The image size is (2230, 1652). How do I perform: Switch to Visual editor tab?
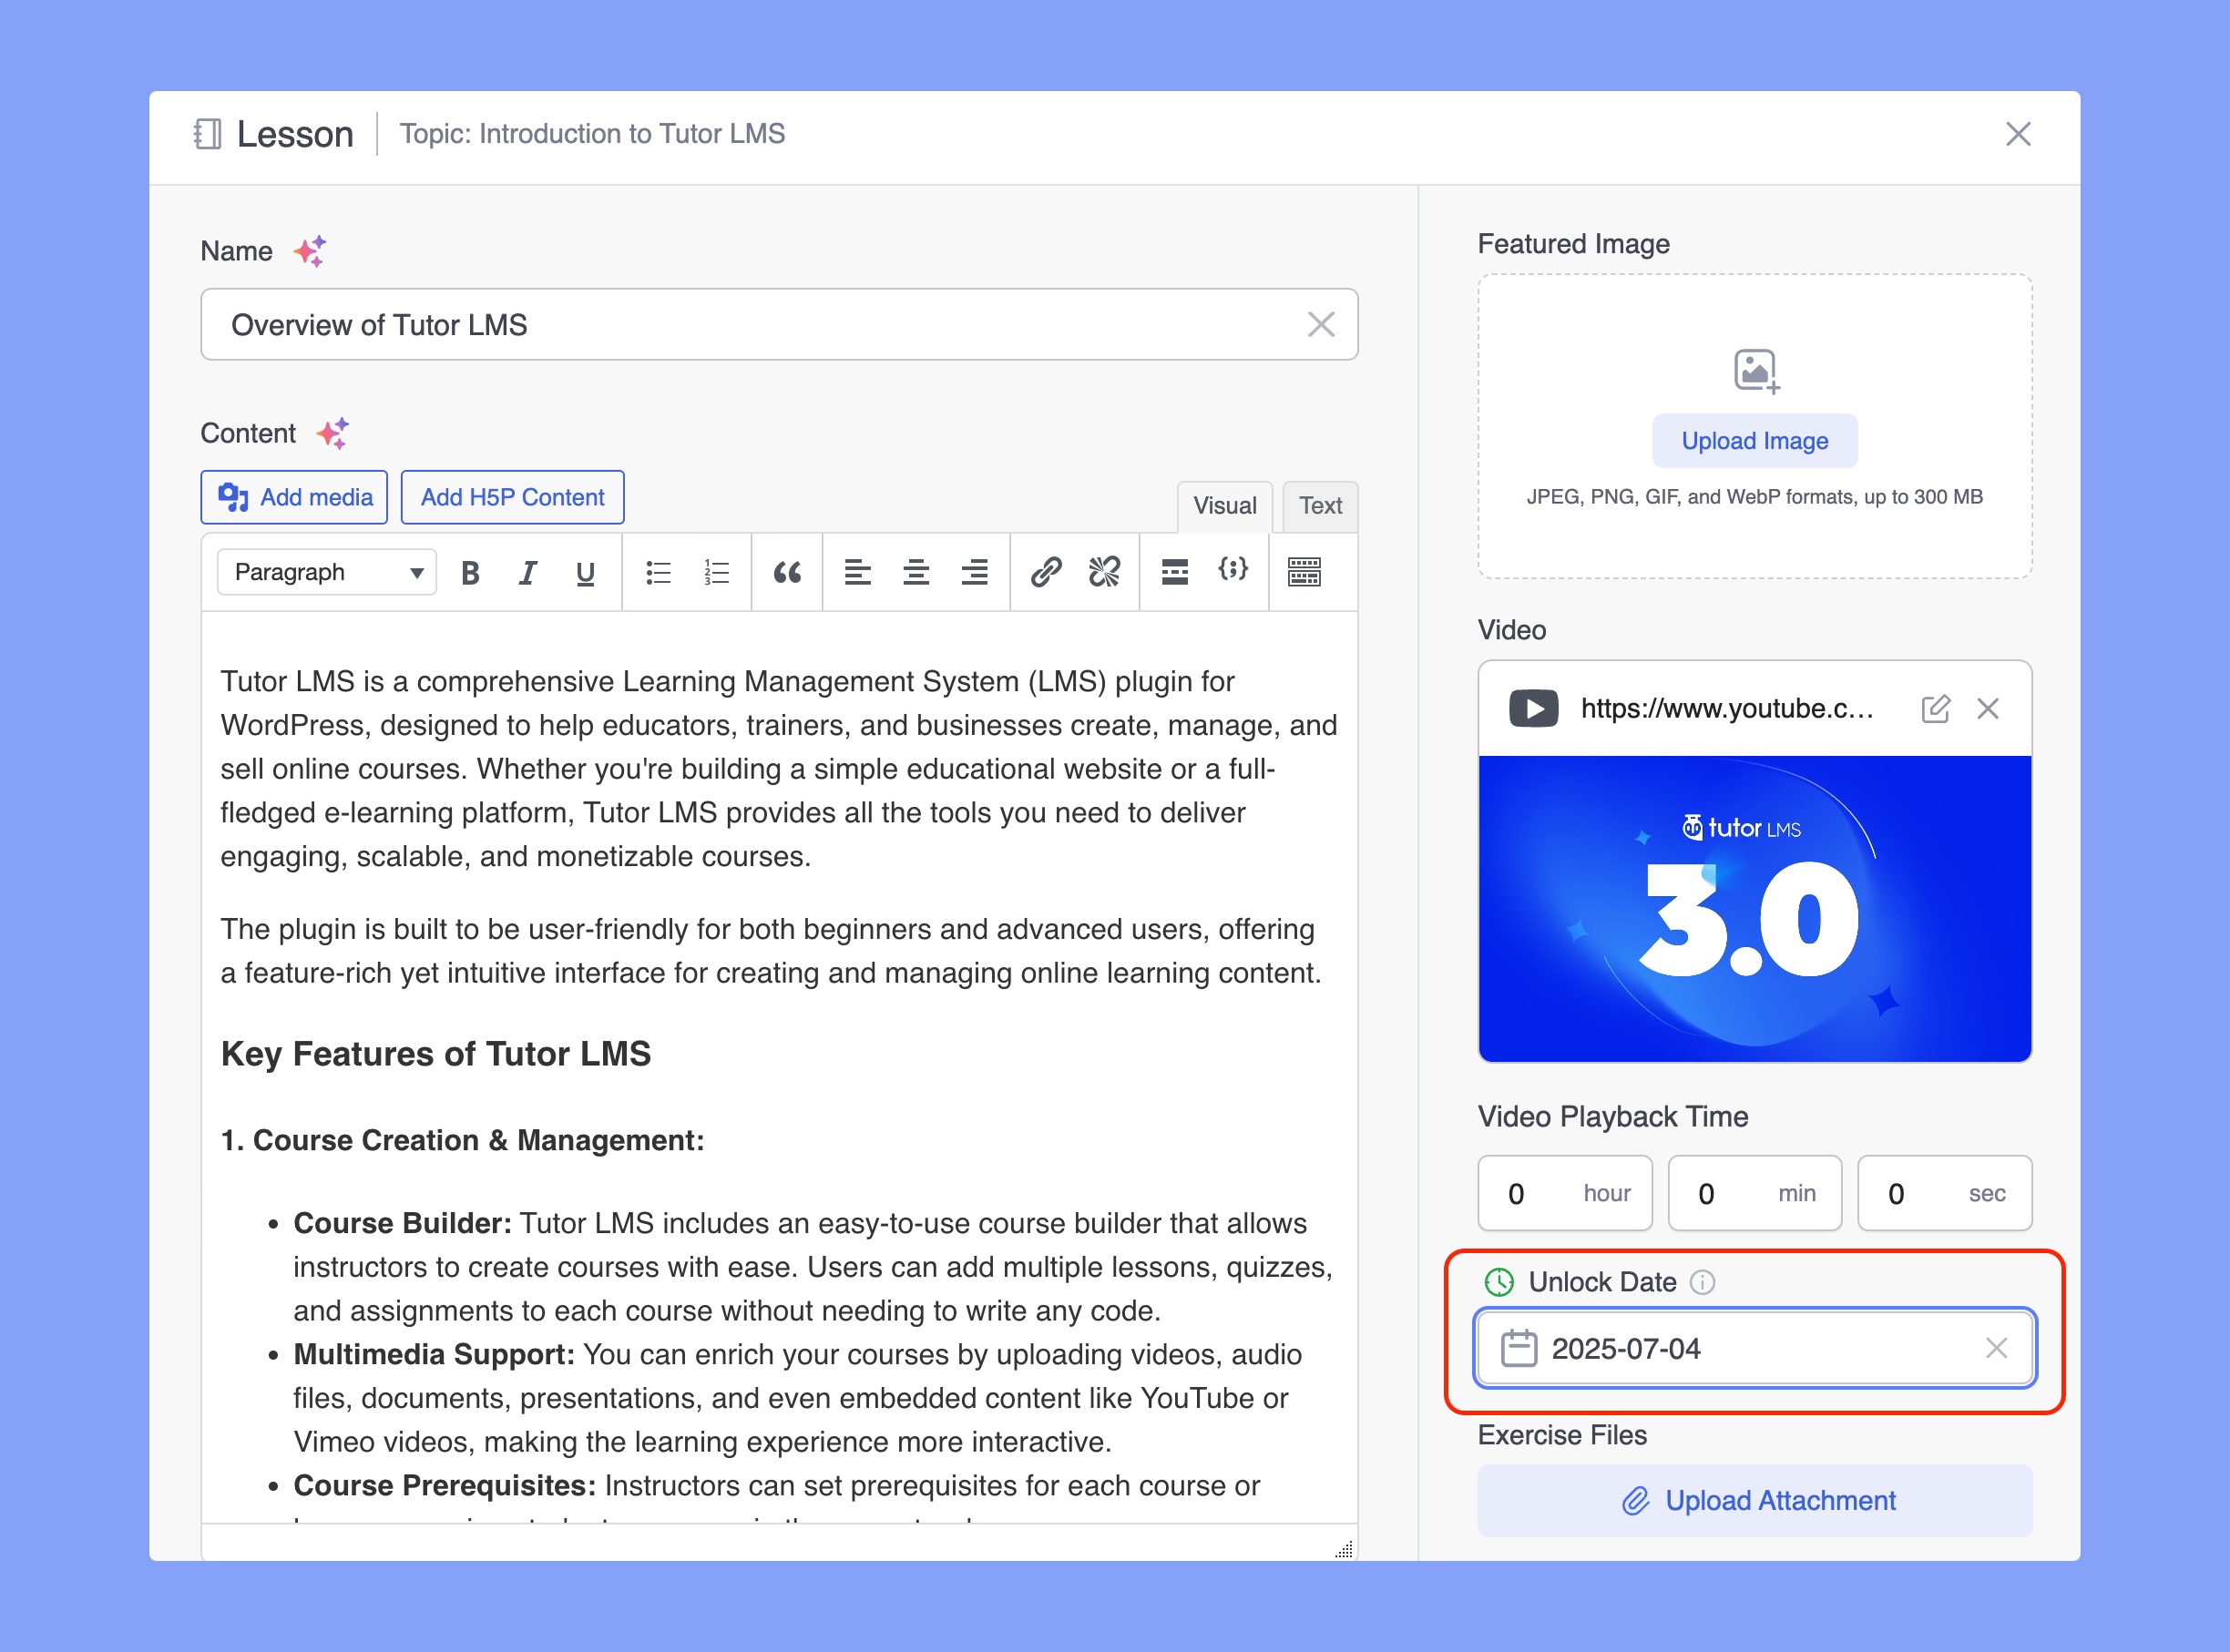click(x=1223, y=506)
